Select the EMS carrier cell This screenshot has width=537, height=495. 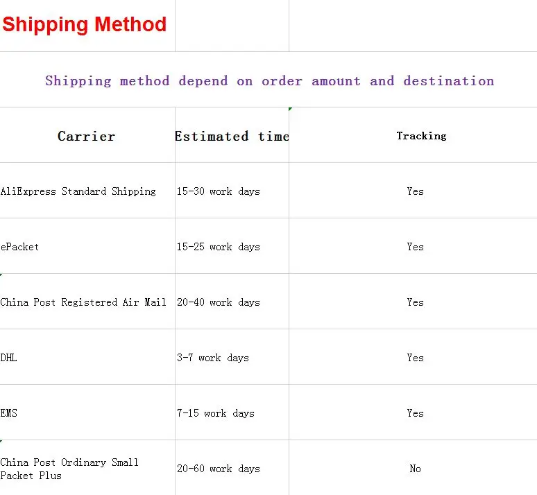tap(9, 413)
